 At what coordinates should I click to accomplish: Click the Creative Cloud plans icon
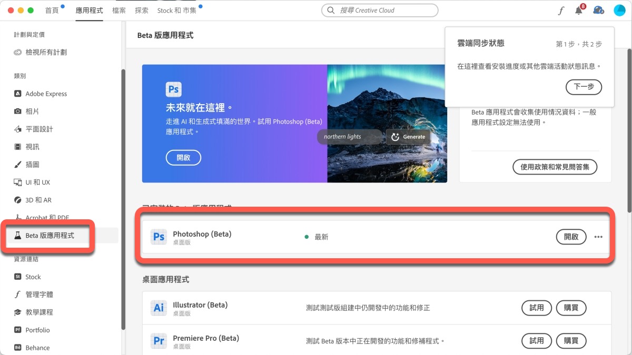point(17,52)
